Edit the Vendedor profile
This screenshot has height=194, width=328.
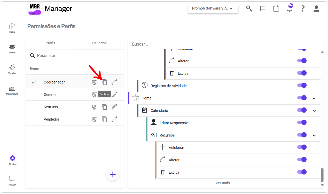click(114, 119)
